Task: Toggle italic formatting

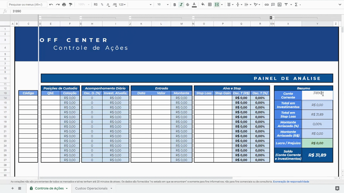Action: point(181,5)
